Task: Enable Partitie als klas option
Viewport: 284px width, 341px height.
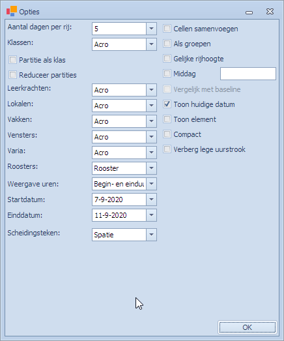Action: tap(12, 60)
